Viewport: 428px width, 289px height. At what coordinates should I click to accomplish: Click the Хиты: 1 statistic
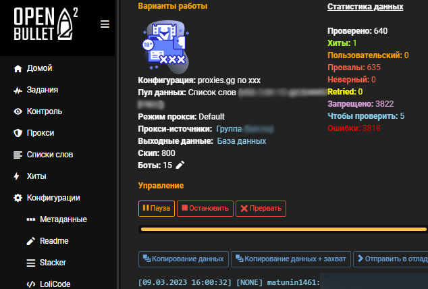342,43
